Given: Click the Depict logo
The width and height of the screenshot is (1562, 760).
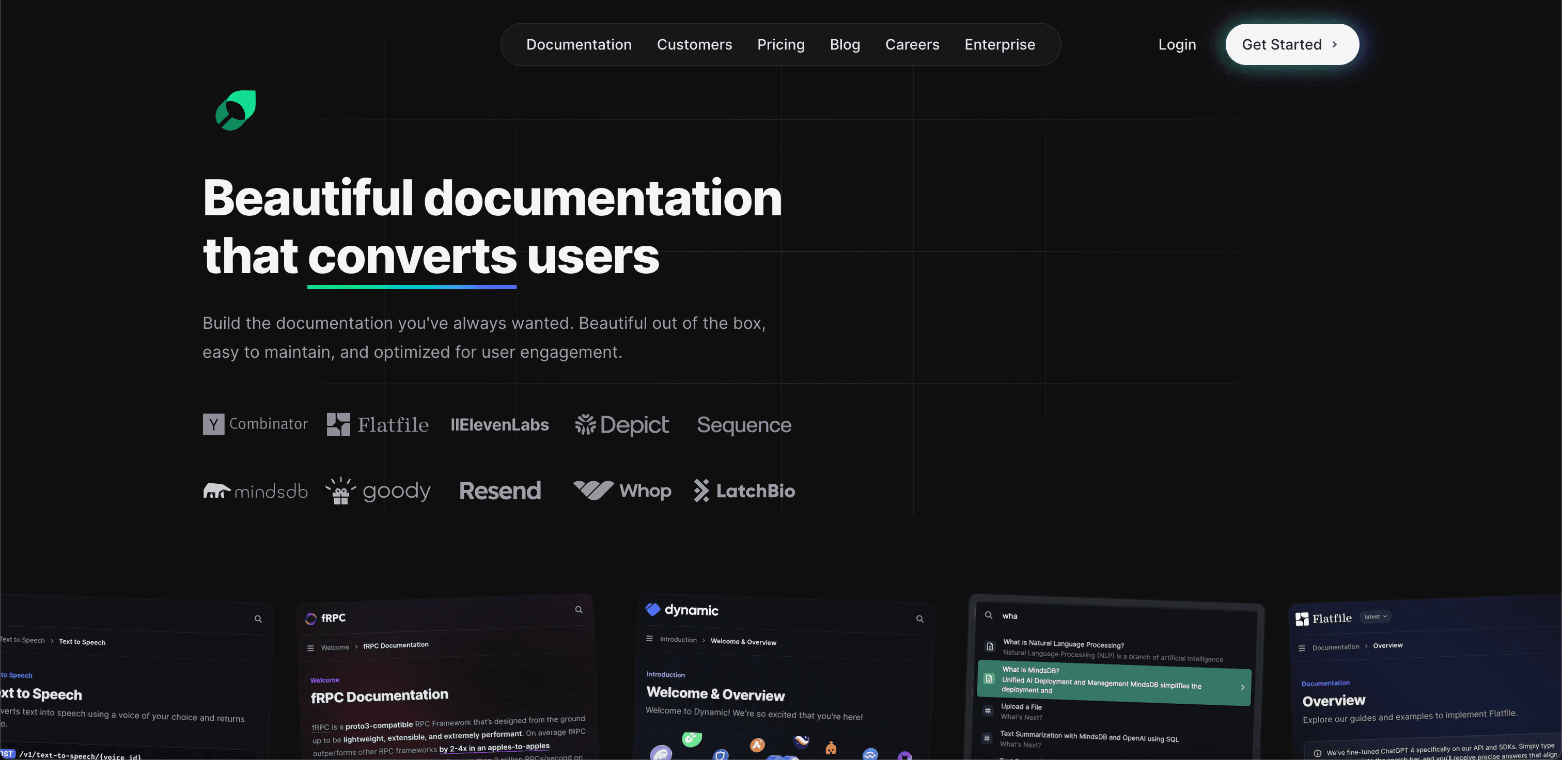Looking at the screenshot, I should click(x=621, y=425).
